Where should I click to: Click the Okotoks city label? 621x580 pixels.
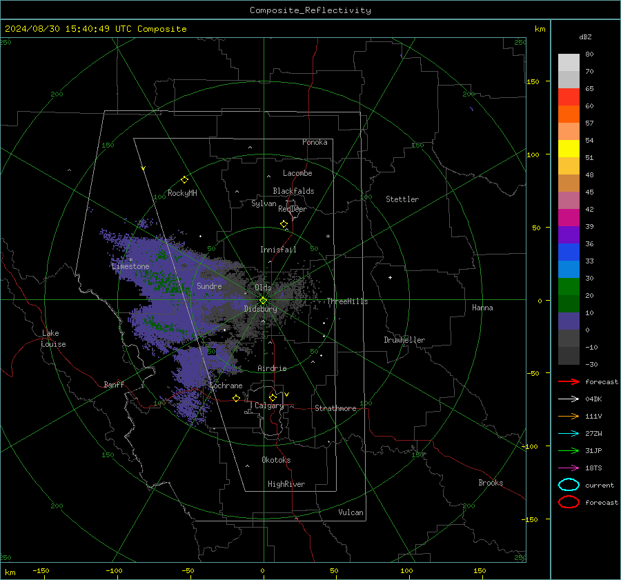(276, 460)
